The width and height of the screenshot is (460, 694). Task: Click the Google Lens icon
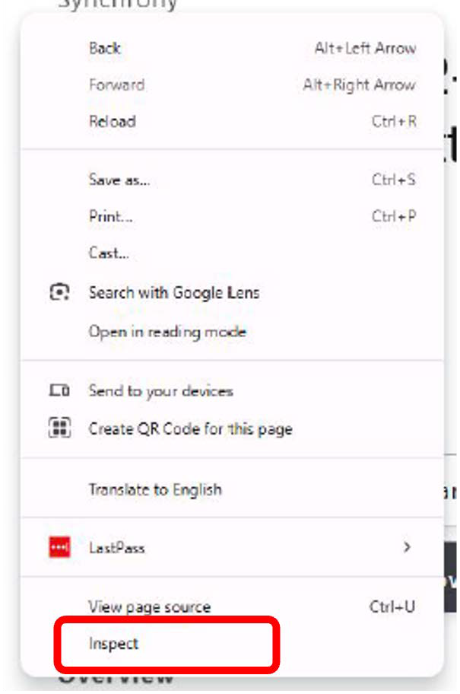59,292
